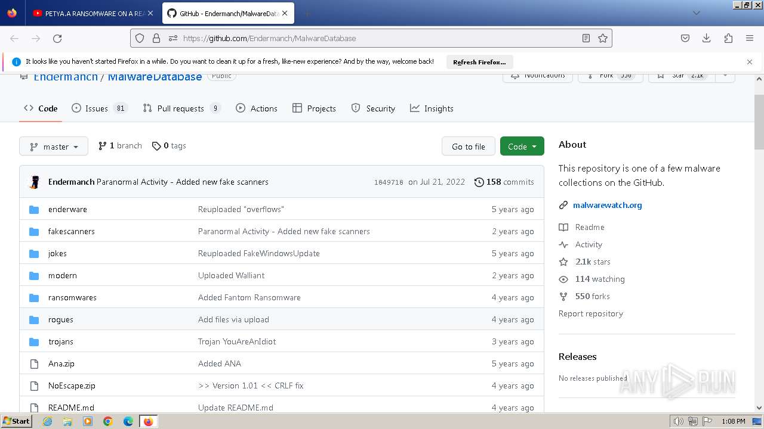Open the NoEscape.zip file
Screen dimensions: 764x429
point(72,386)
